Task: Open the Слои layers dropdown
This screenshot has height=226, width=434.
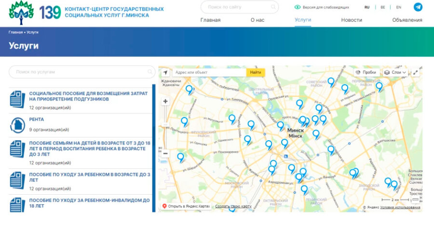Action: click(395, 72)
